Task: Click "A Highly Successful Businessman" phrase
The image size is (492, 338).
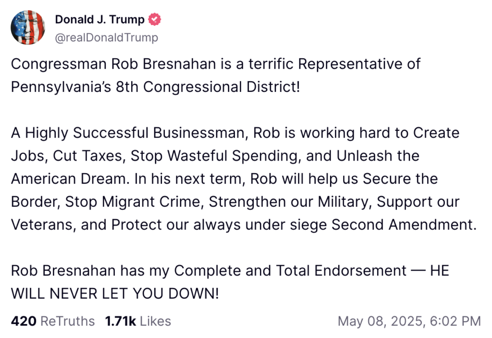Action: (x=127, y=133)
